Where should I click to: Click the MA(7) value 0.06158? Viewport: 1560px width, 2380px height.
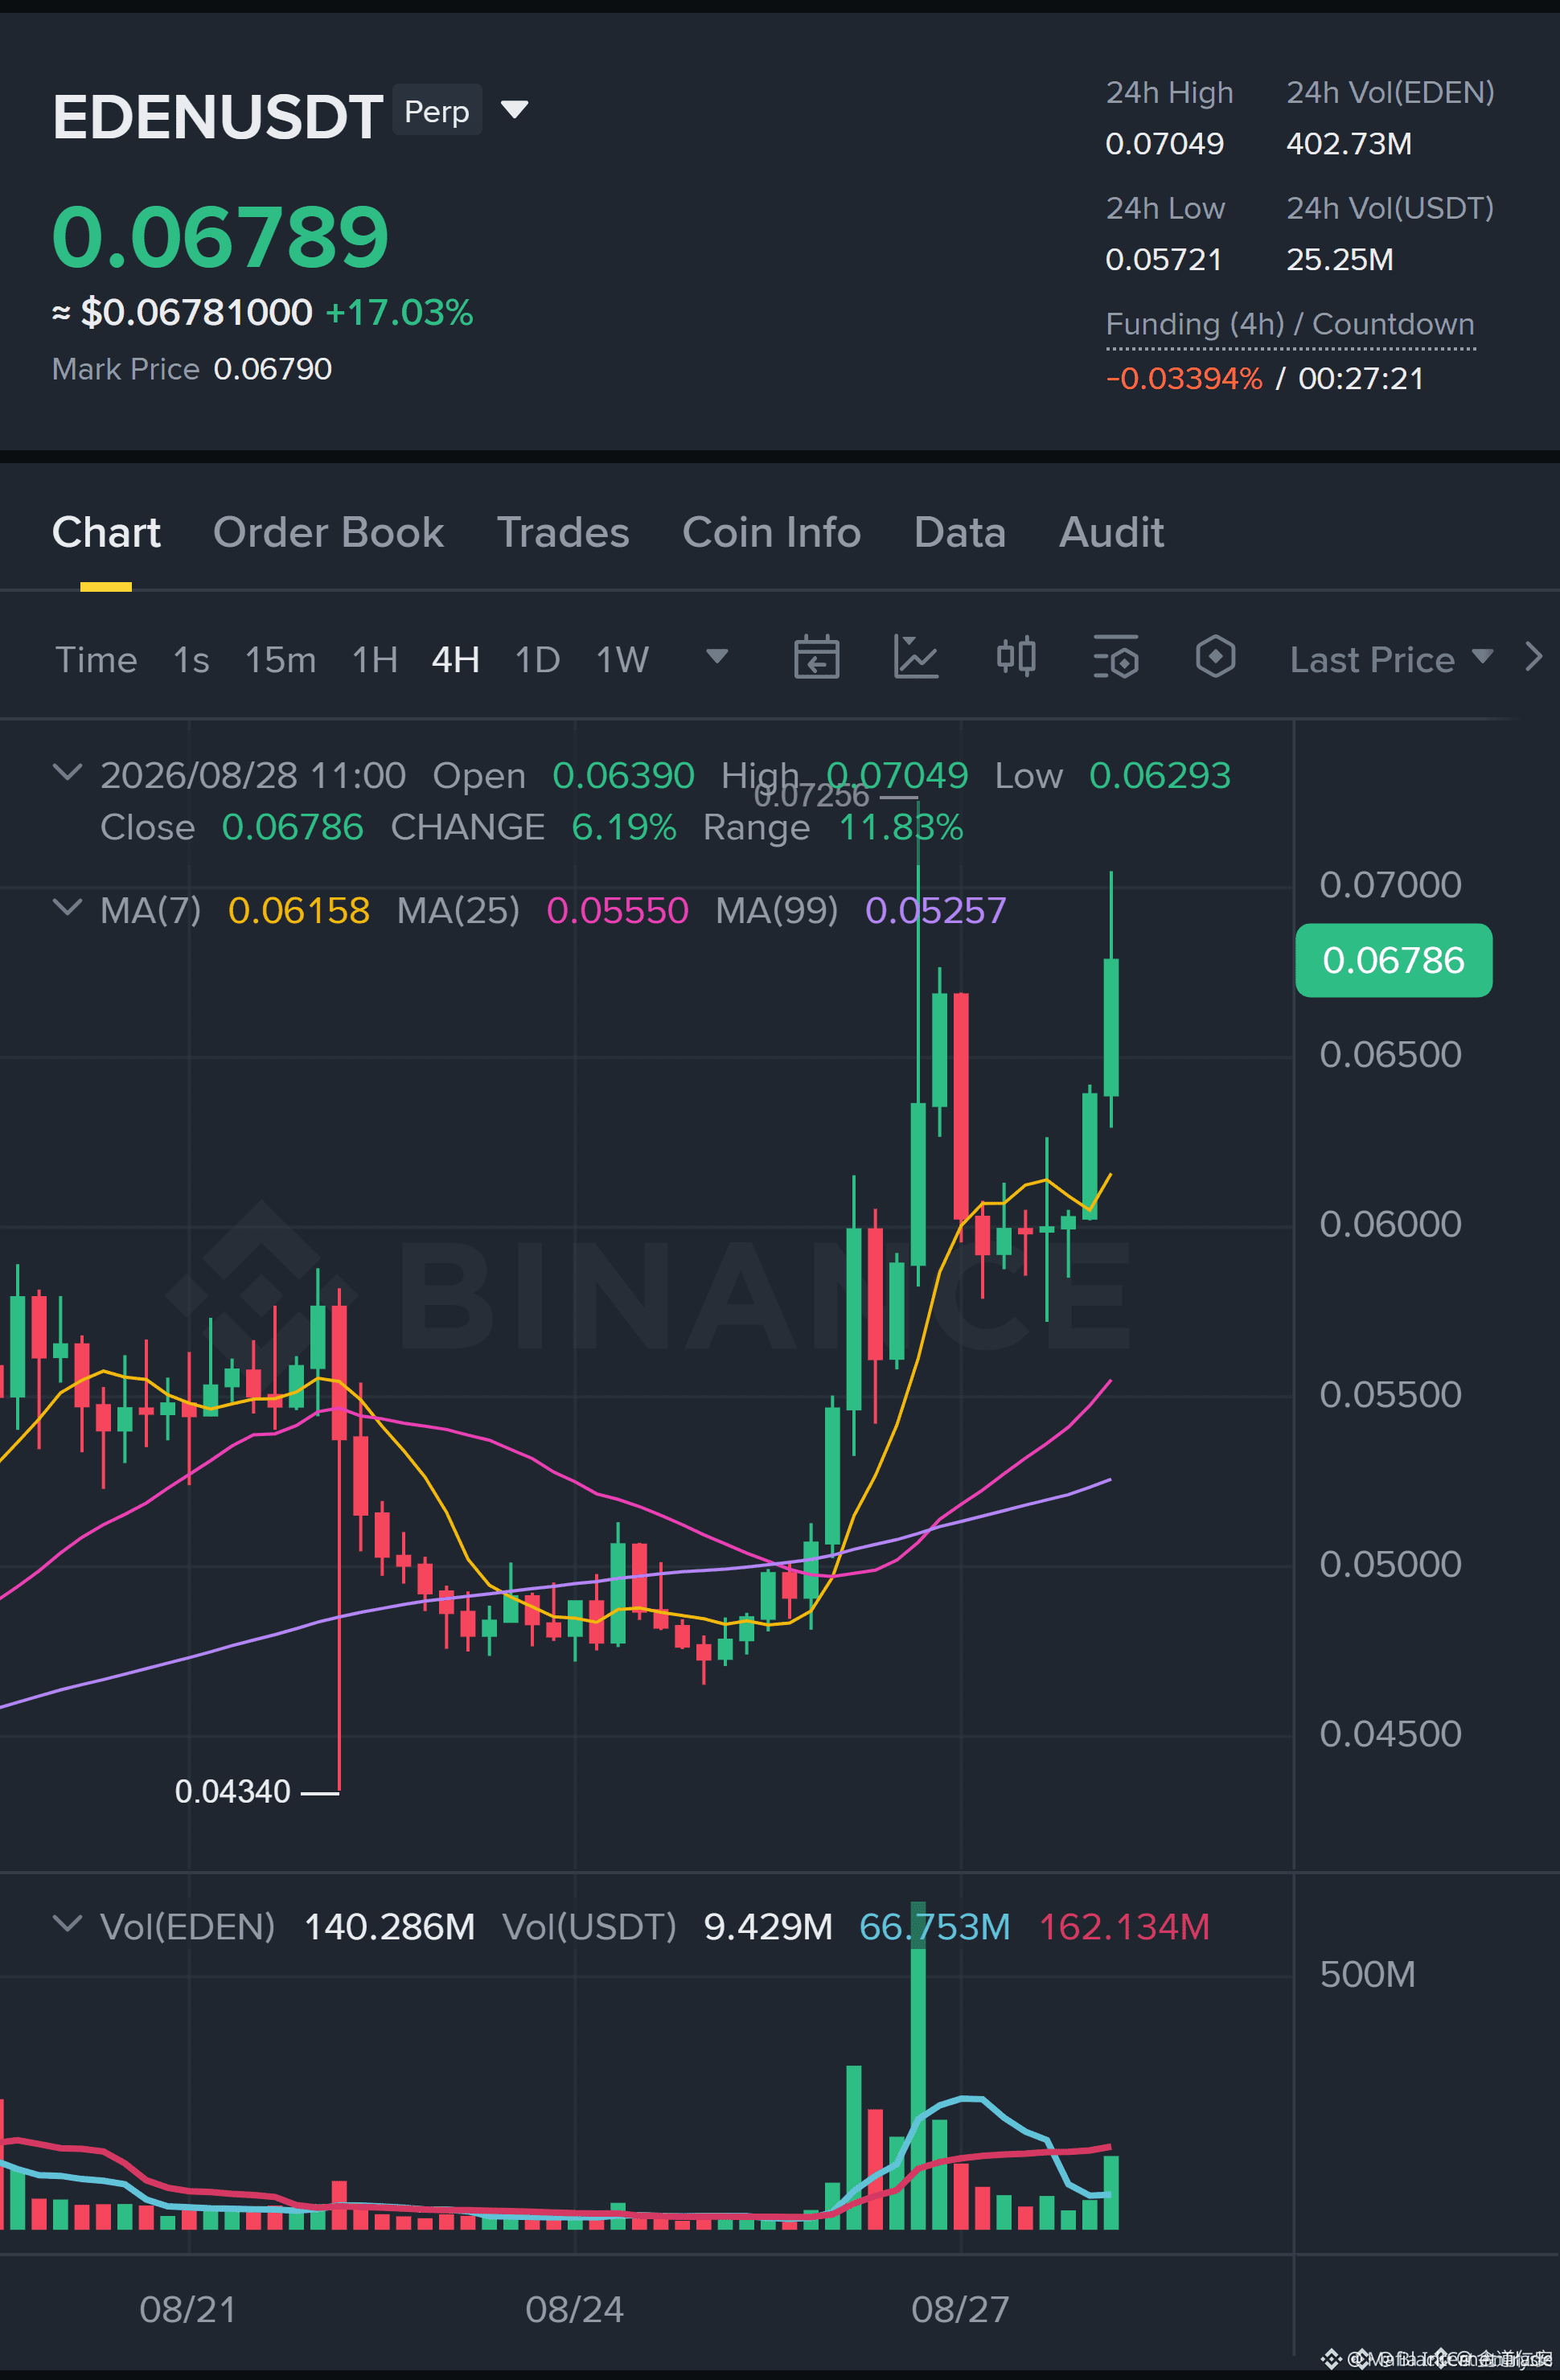click(x=299, y=910)
